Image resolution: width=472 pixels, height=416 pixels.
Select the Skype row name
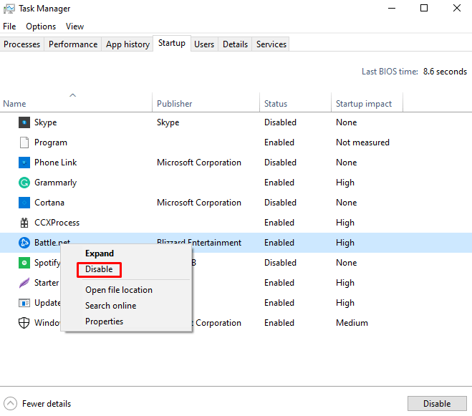click(45, 122)
